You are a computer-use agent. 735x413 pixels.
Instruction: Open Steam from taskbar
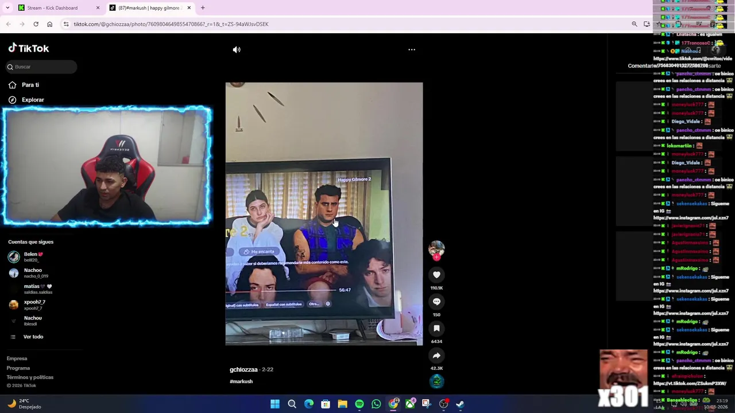pos(460,404)
